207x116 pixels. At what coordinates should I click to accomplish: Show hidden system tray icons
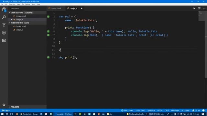coord(172,114)
